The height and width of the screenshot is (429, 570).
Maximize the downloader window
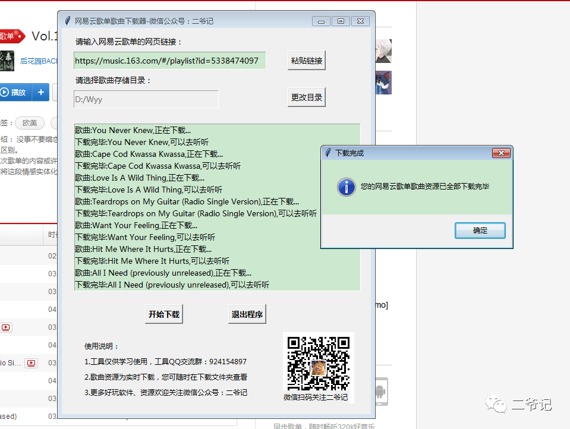(341, 21)
